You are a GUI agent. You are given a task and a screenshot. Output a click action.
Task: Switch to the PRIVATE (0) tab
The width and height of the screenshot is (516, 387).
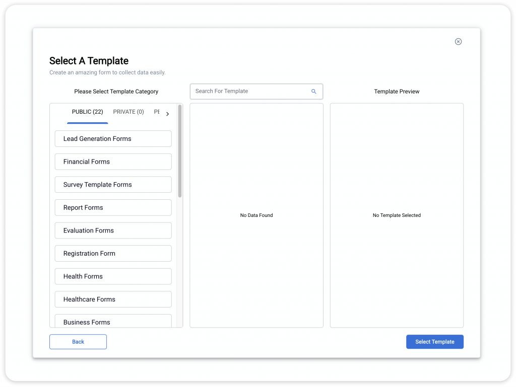128,112
